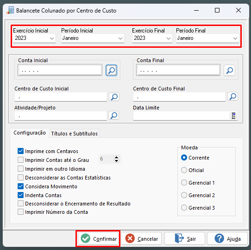This screenshot has width=251, height=250.
Task: Switch to the Títulos e Subtítulos tab
Action: 74,134
